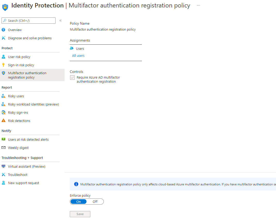Click the Overview info icon
The height and width of the screenshot is (219, 276).
click(x=3, y=30)
